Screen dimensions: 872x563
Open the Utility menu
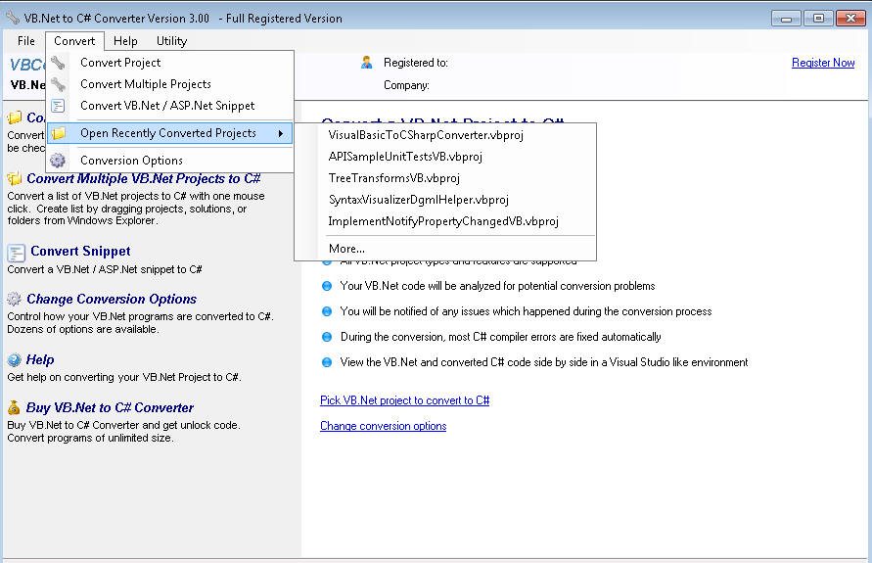pos(171,41)
